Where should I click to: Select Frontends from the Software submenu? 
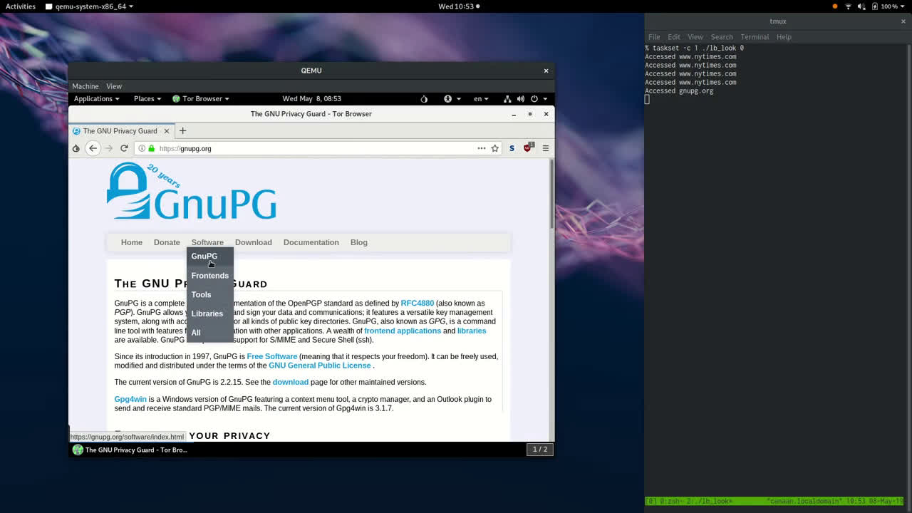209,276
